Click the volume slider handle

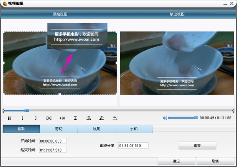pos(196,118)
